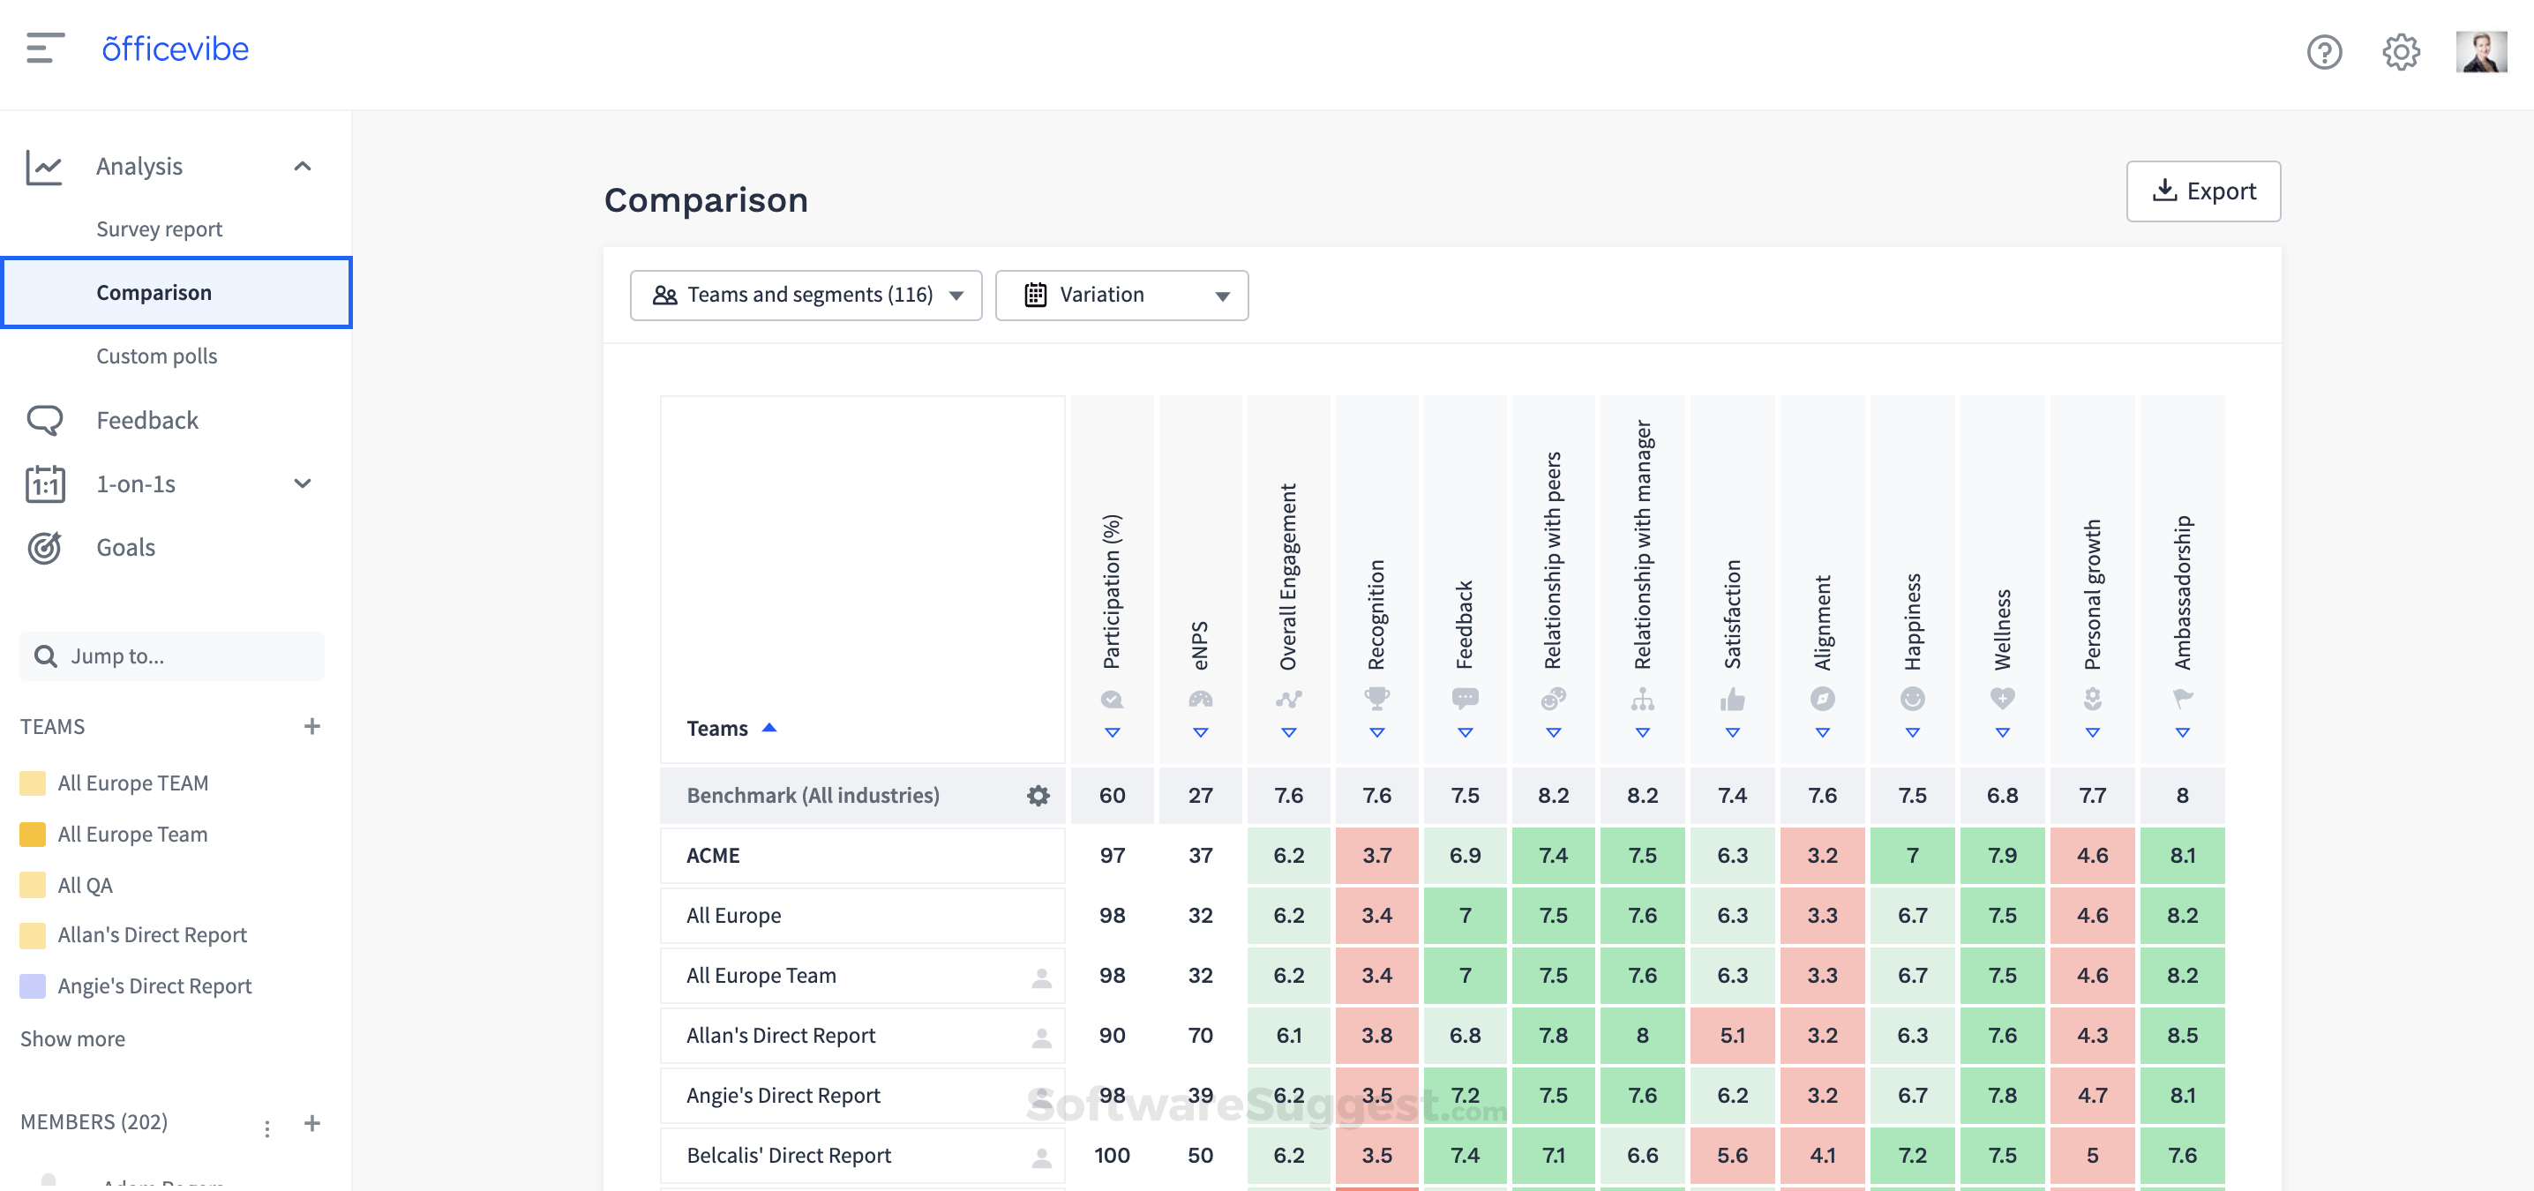Sort by the Ambassadorship column arrow
This screenshot has height=1191, width=2534.
(2182, 733)
